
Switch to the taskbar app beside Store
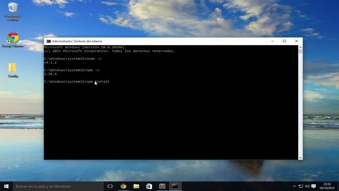pos(162,186)
